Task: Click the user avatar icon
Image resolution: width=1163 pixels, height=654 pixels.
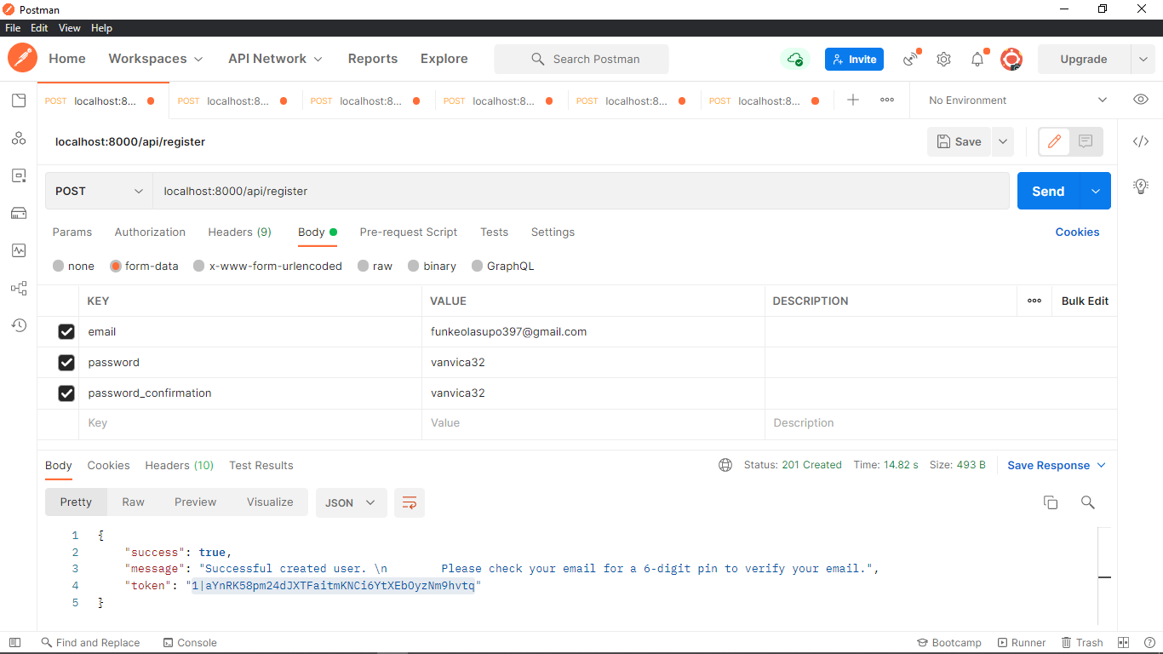Action: pyautogui.click(x=1011, y=59)
